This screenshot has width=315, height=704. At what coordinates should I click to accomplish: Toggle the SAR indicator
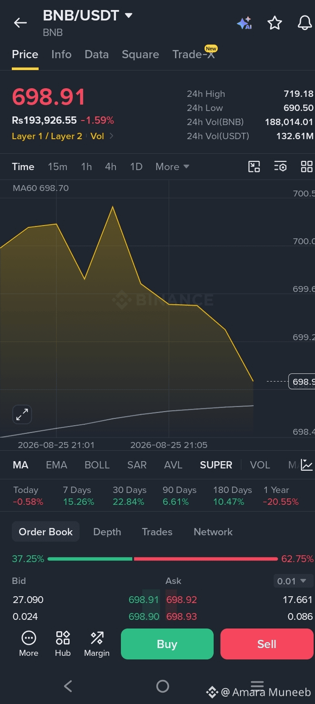click(137, 465)
